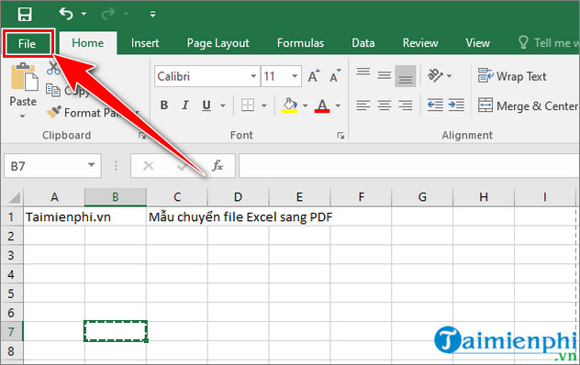Click the Wrap Text button
Image resolution: width=580 pixels, height=365 pixels.
pos(512,76)
